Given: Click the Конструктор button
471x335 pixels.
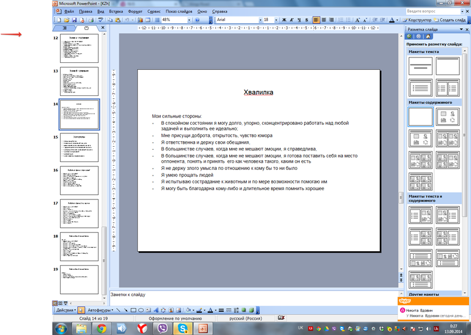Looking at the screenshot, I should coord(417,20).
